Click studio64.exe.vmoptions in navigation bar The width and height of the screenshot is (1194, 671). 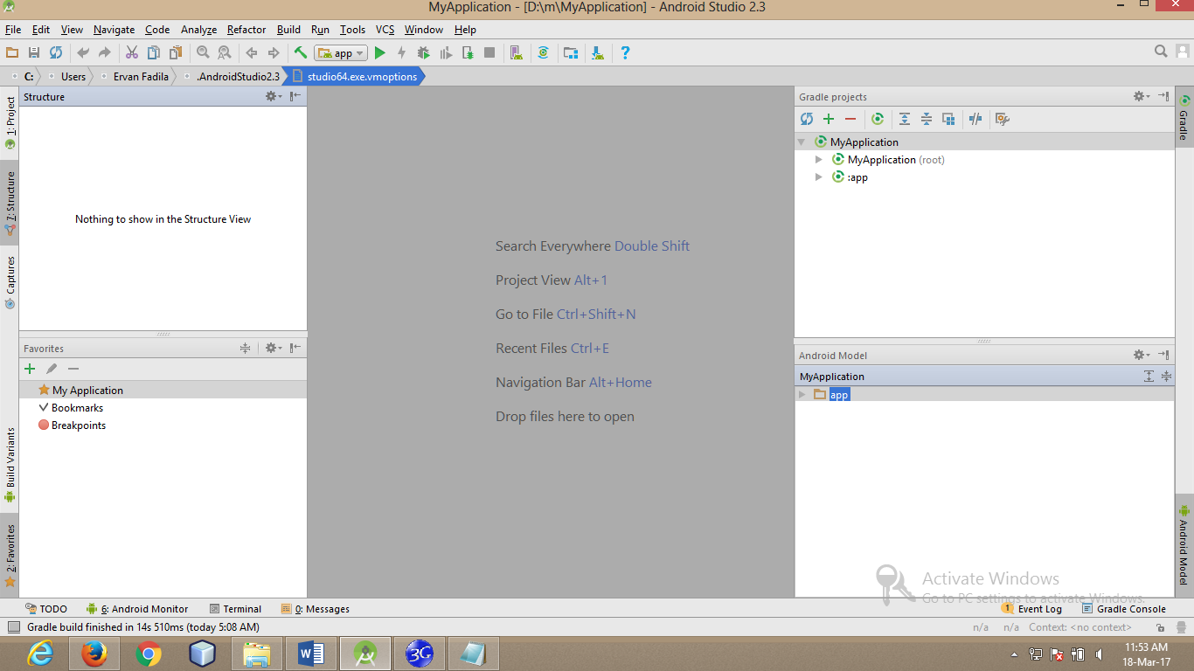(x=355, y=77)
